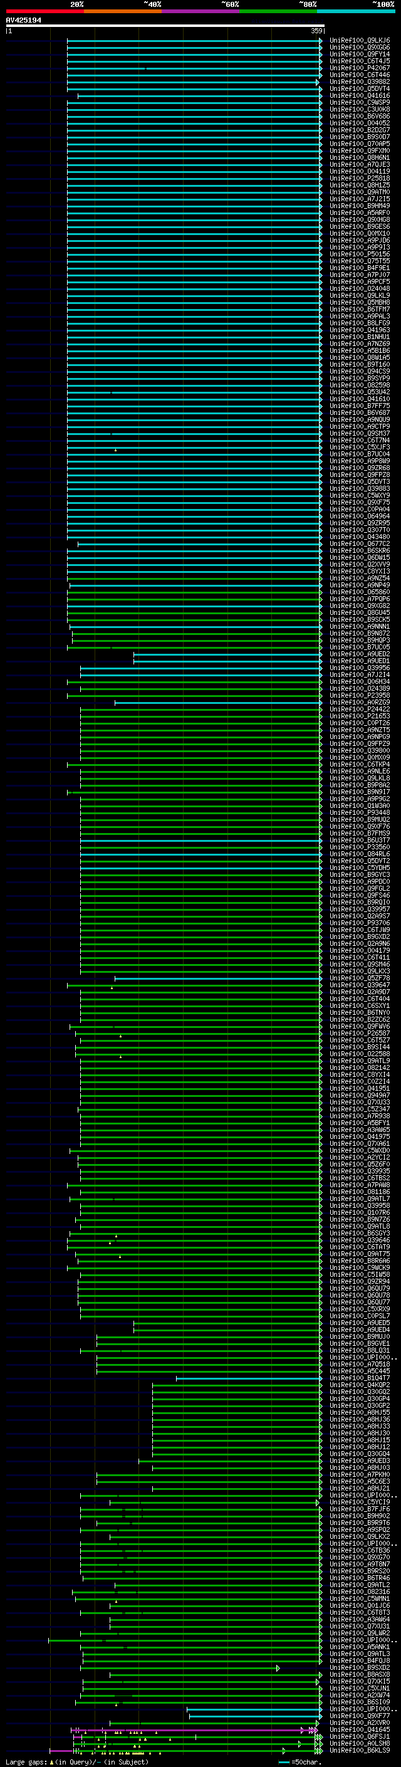The width and height of the screenshot is (401, 1767).
Task: Select hit label UniRef100_B4F9E1
Action: 360,268
